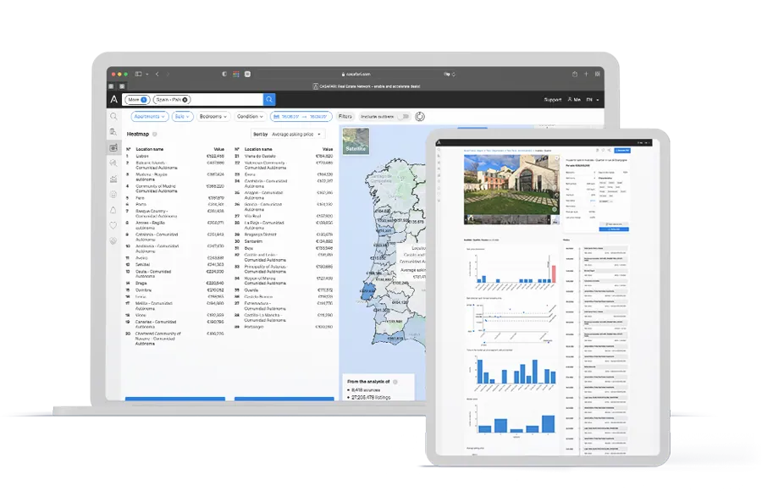Open the Apartments property type dropdown
The image size is (762, 491).
point(149,117)
